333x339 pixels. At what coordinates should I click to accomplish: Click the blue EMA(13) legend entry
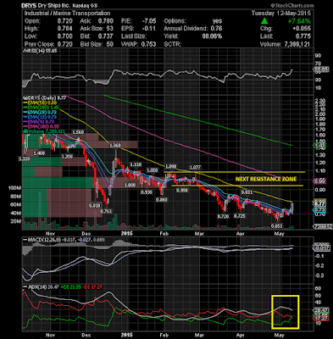[x=40, y=117]
